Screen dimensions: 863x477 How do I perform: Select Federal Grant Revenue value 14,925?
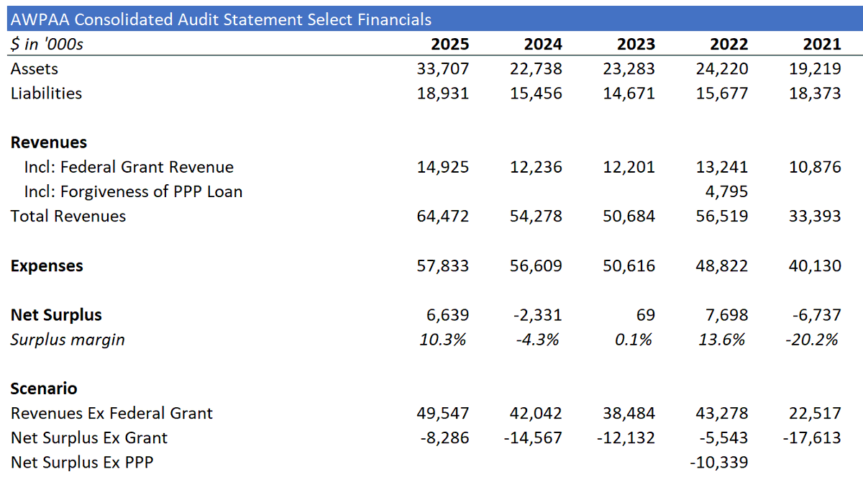443,167
